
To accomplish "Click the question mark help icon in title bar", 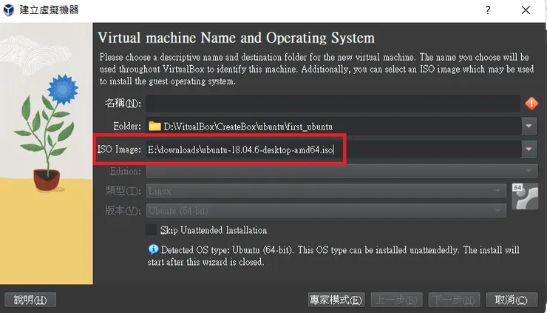I will [x=488, y=10].
